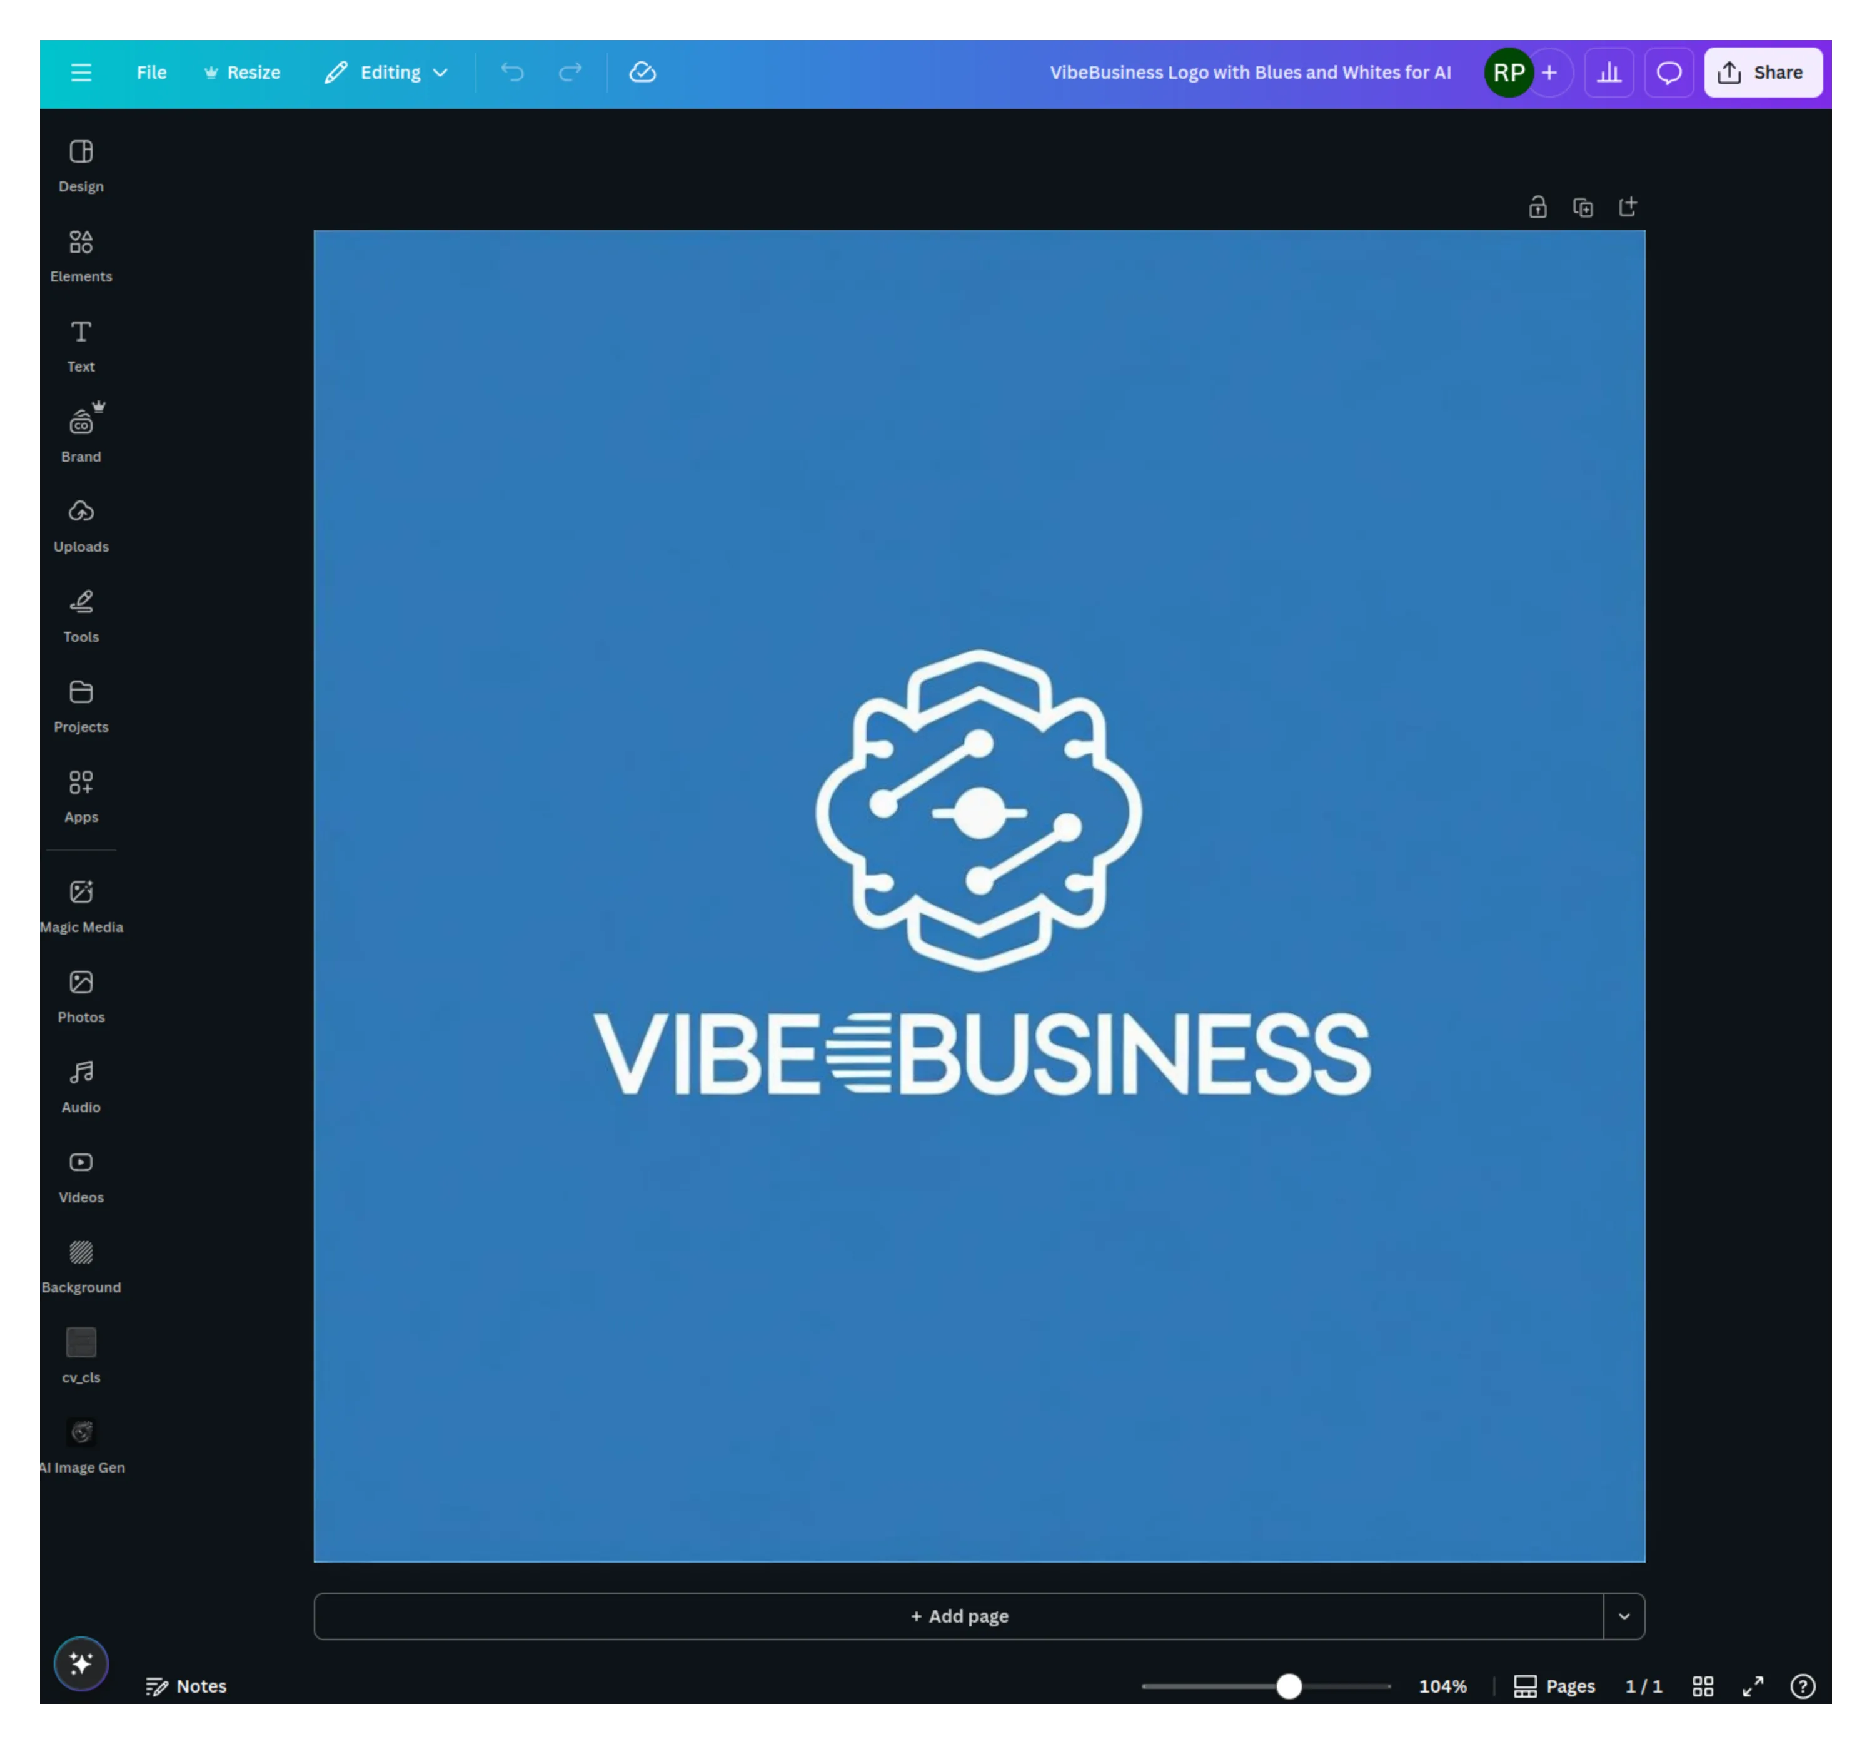Screen dimensions: 1872x1744
Task: Click the Share button
Action: pyautogui.click(x=1762, y=71)
